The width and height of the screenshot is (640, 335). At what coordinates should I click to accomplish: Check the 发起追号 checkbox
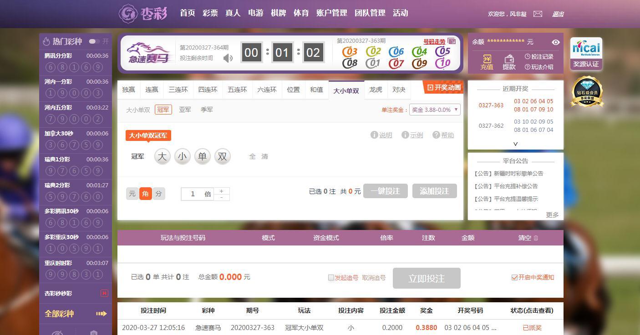click(x=331, y=278)
